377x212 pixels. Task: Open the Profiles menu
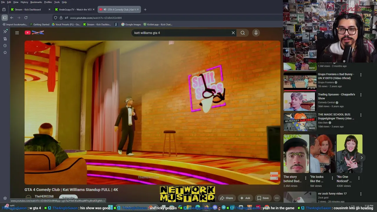click(48, 2)
